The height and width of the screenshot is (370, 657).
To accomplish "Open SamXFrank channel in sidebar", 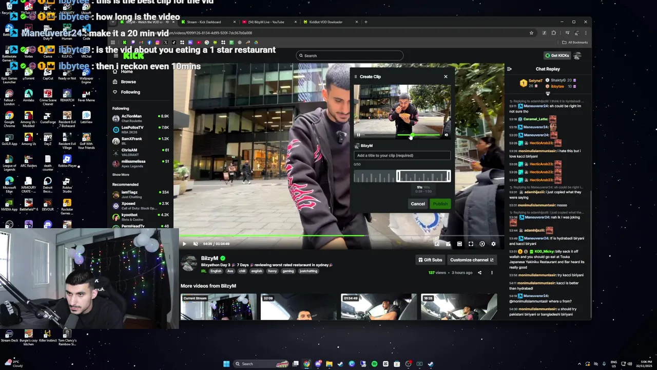I will click(x=141, y=140).
